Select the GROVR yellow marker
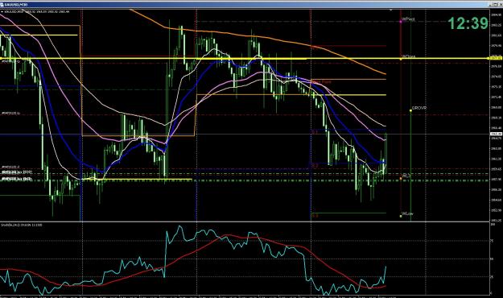503x298 pixels. point(411,110)
